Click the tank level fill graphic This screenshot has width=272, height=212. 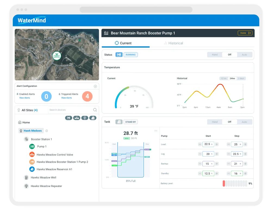pyautogui.click(x=131, y=160)
